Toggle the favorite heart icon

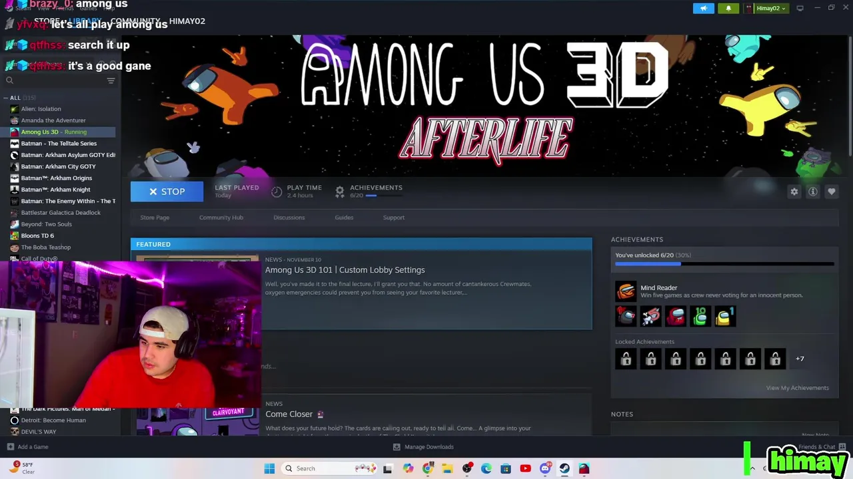(832, 192)
